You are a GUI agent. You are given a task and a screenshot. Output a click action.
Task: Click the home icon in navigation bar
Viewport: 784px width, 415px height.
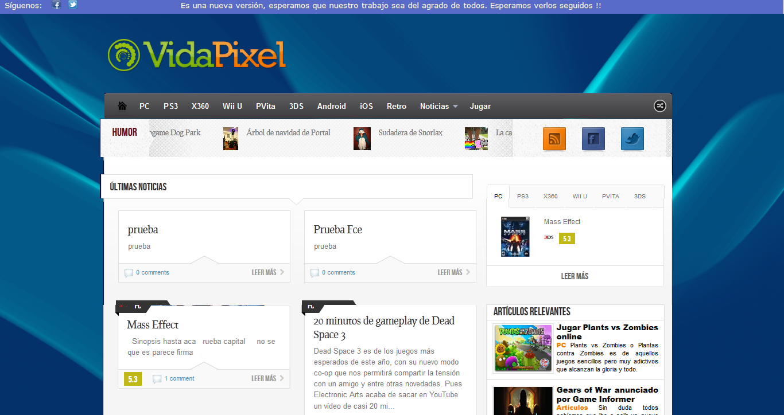(122, 106)
